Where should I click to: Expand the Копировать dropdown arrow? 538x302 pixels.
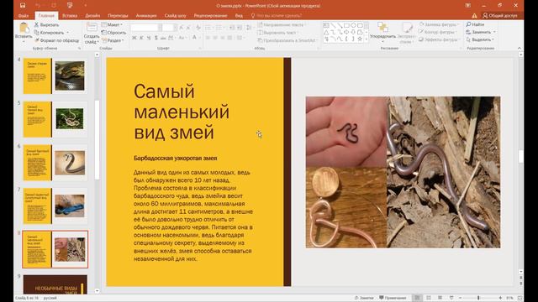point(67,33)
